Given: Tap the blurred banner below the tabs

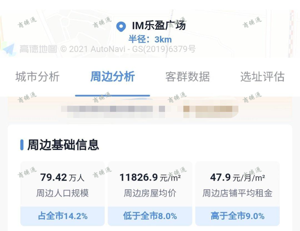Looking at the screenshot, I should (150, 108).
